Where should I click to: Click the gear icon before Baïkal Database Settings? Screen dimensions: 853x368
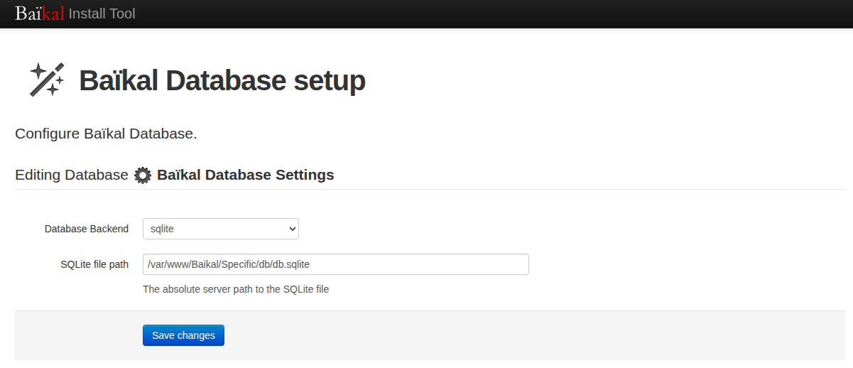click(143, 175)
